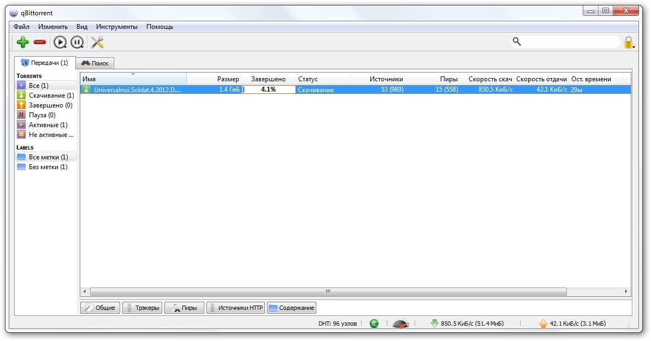The image size is (651, 341).
Task: Click the 4.1% progress bar
Action: pos(268,89)
